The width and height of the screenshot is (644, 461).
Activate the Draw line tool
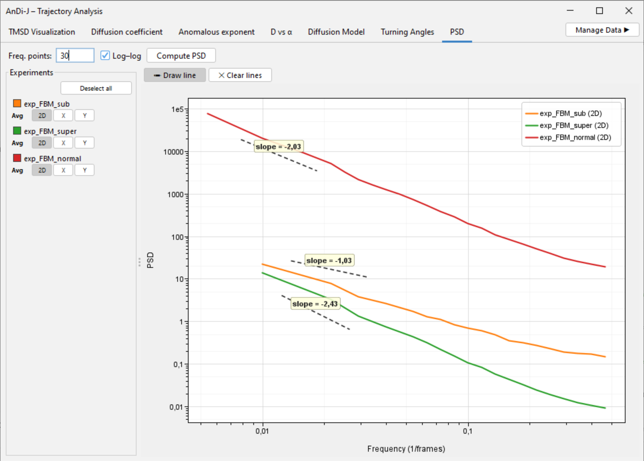coord(175,75)
